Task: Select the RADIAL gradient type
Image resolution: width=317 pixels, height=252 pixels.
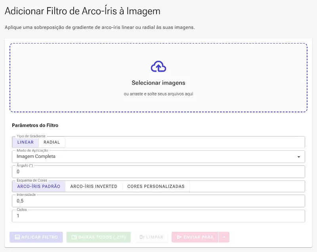Action: pyautogui.click(x=52, y=142)
